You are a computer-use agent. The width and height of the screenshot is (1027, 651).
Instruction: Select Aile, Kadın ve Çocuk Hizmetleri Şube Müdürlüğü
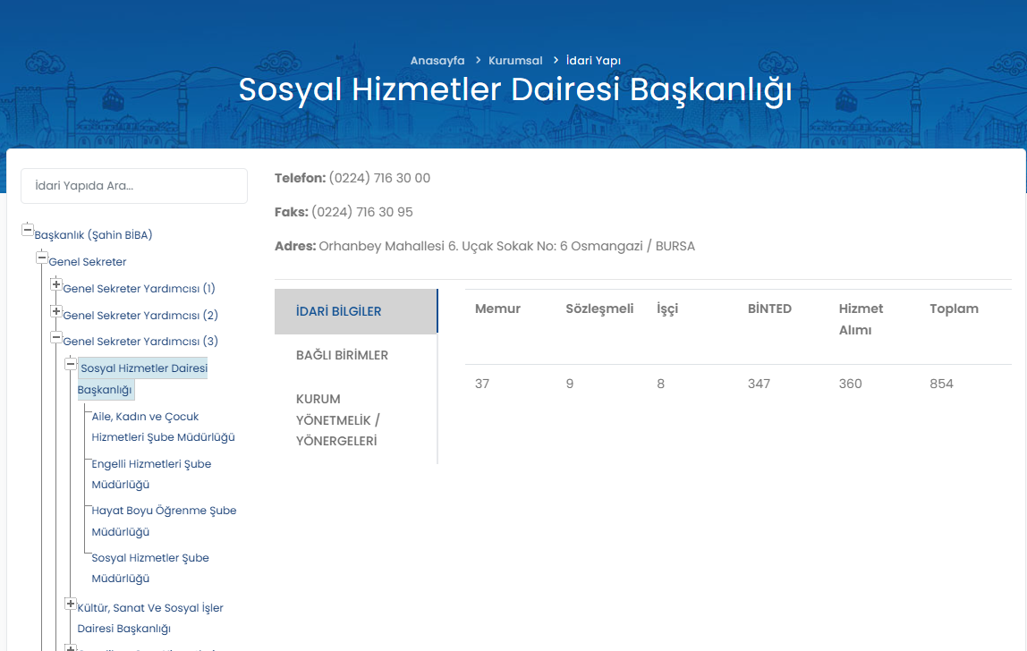point(163,427)
